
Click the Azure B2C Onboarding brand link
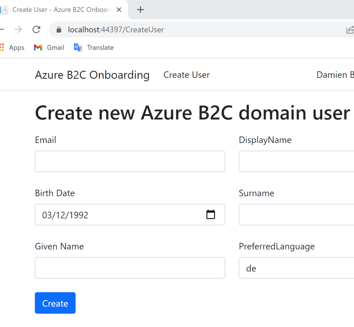pos(92,75)
